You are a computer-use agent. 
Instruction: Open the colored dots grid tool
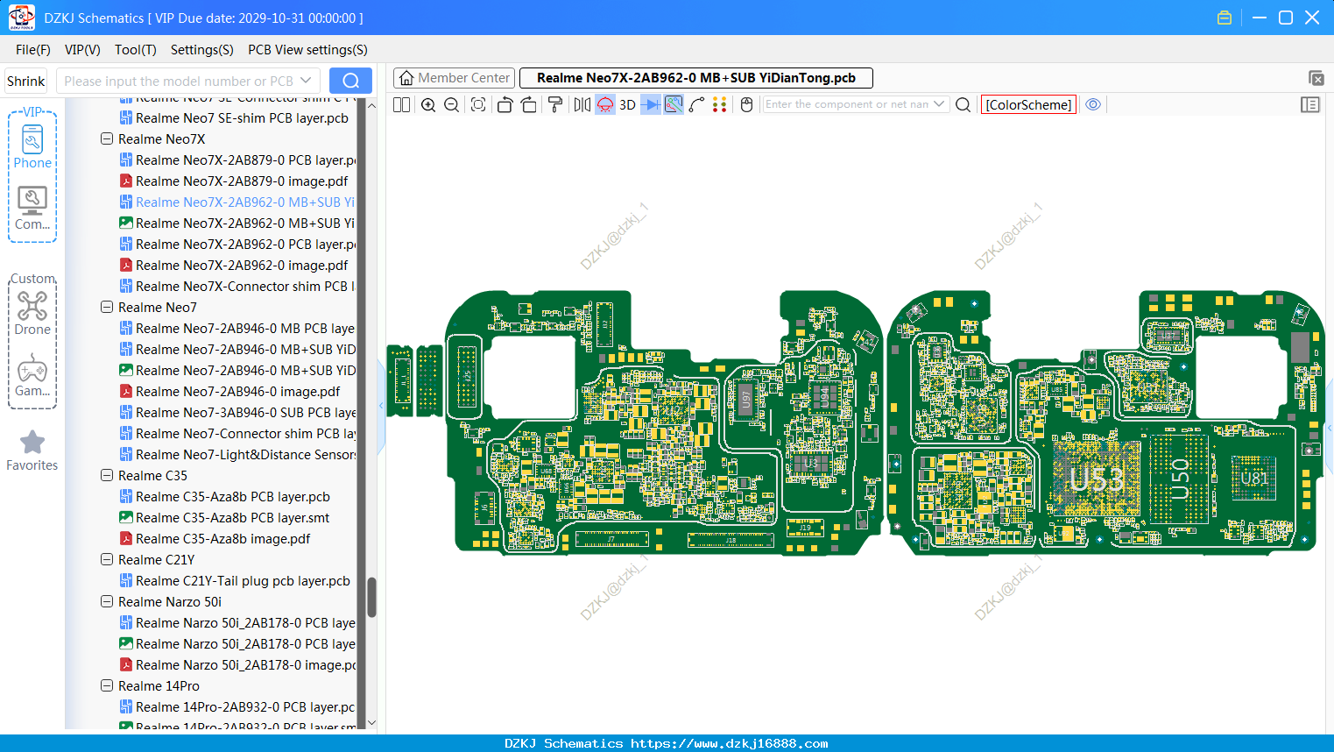click(x=720, y=105)
